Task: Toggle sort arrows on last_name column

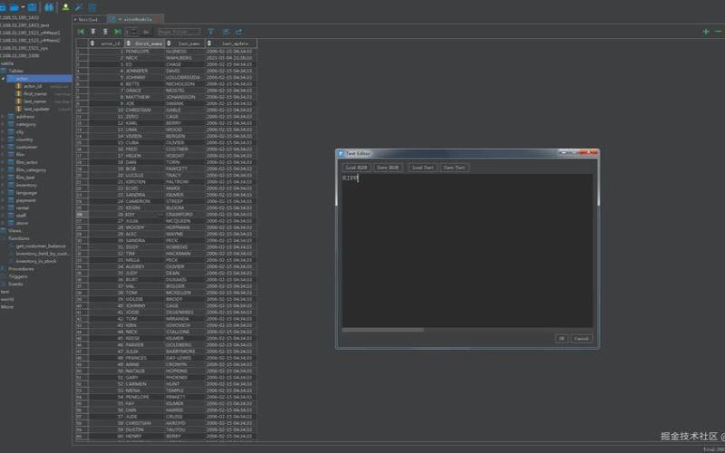Action: click(x=169, y=43)
